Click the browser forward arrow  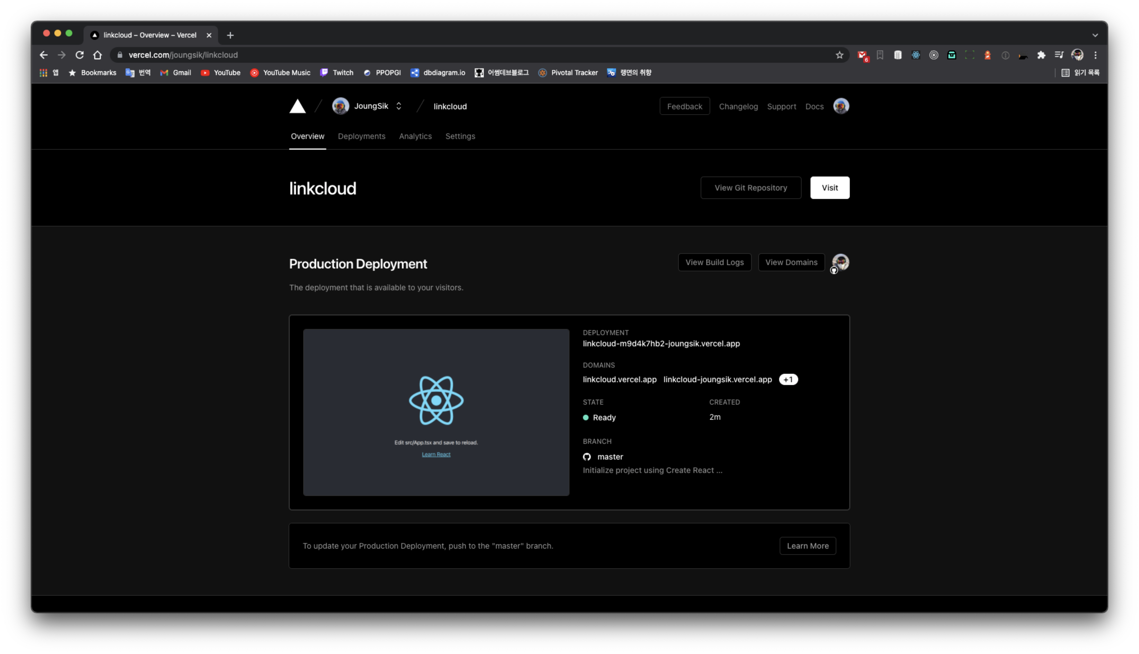[62, 55]
